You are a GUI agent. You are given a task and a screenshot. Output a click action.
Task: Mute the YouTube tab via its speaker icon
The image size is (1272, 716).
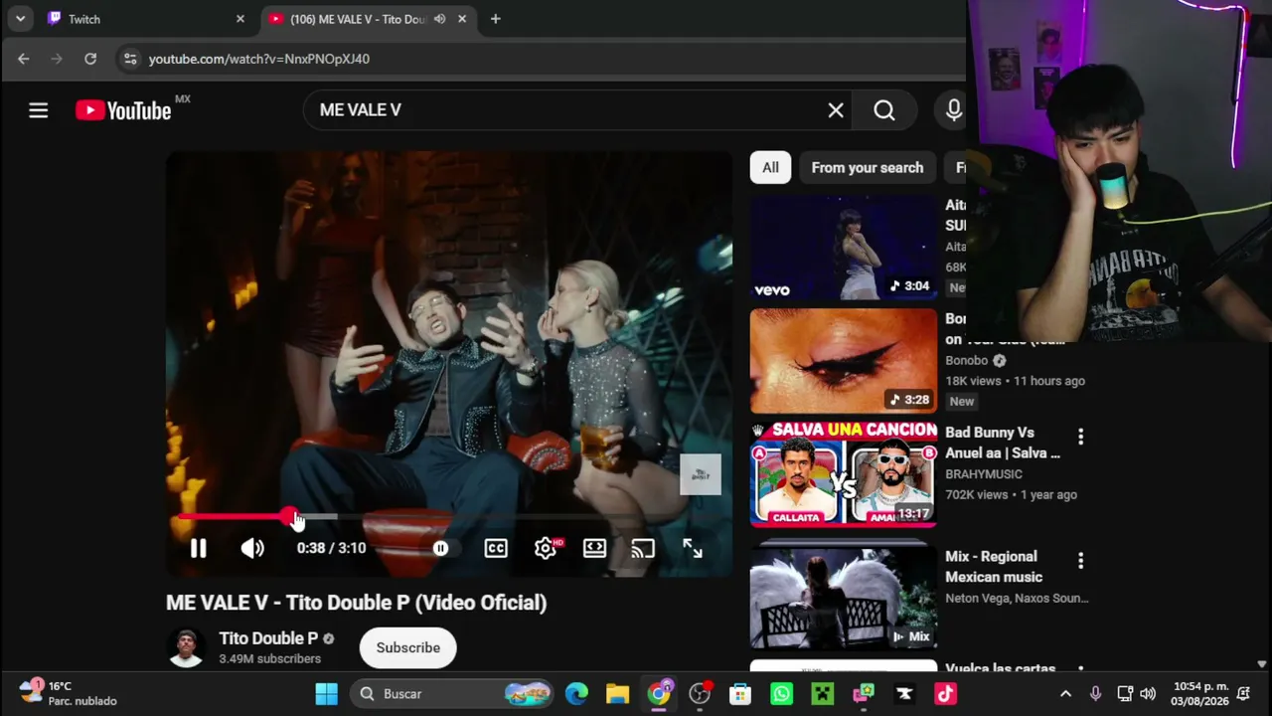[x=439, y=19]
